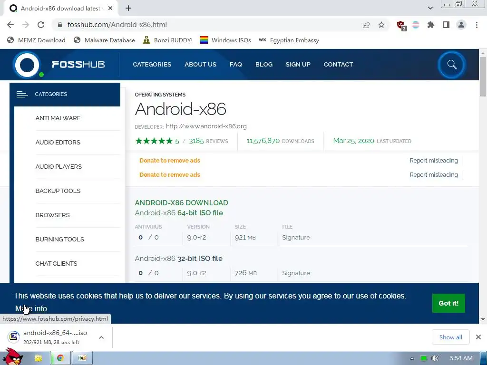Click ISO file icon in download bar

14,337
